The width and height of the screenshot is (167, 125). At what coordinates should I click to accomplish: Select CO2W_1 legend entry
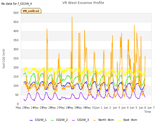click(38, 120)
